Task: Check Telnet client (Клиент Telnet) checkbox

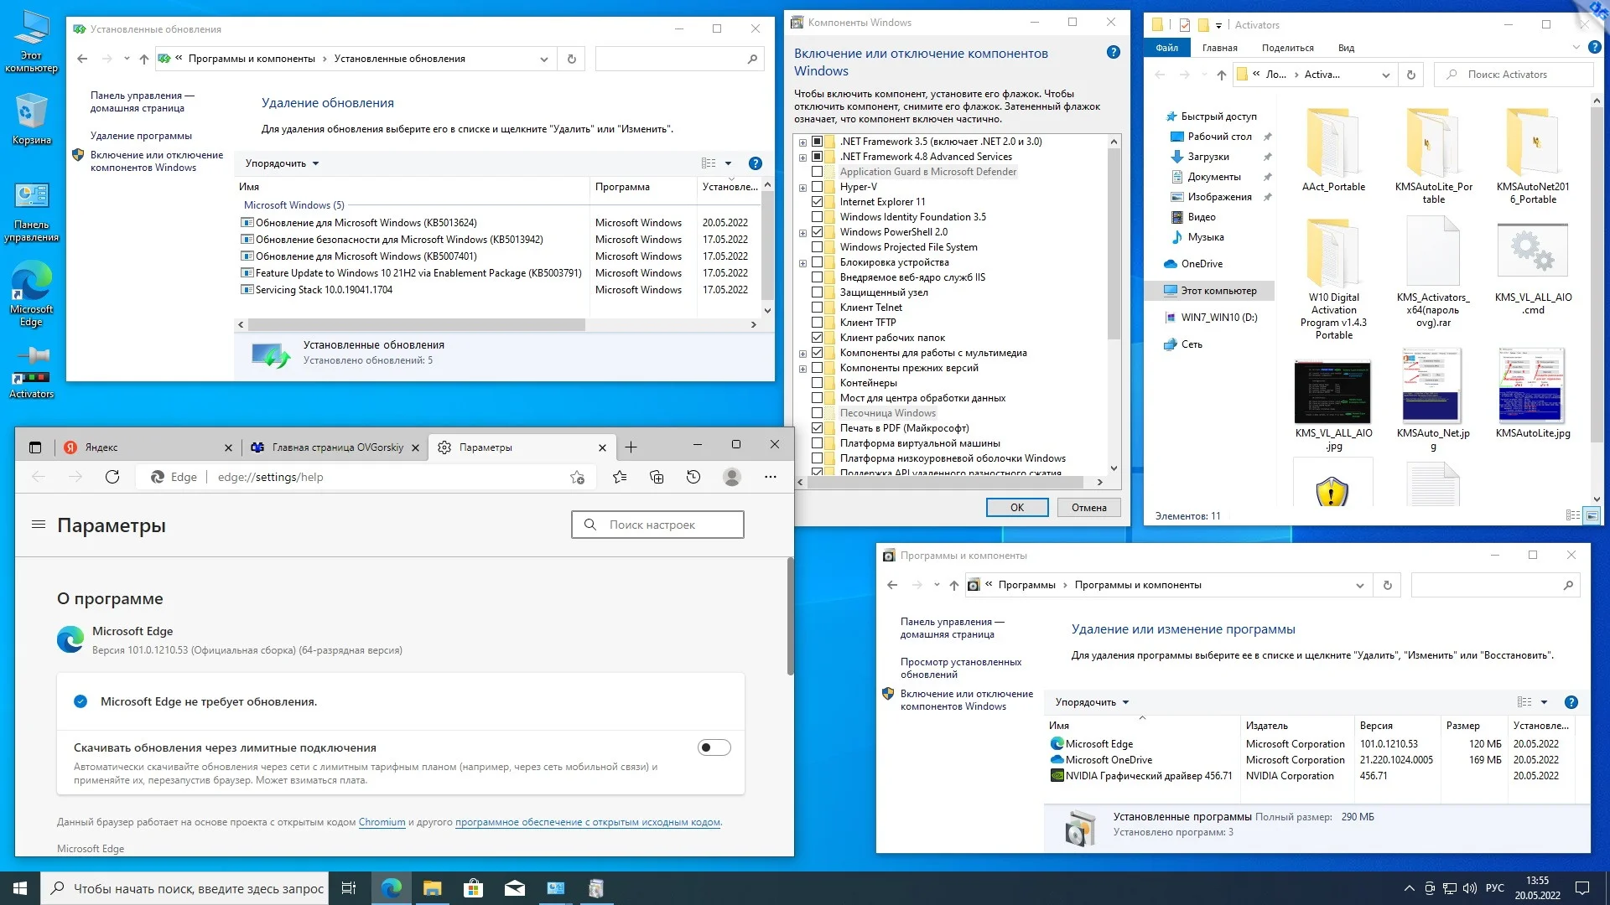Action: 817,308
